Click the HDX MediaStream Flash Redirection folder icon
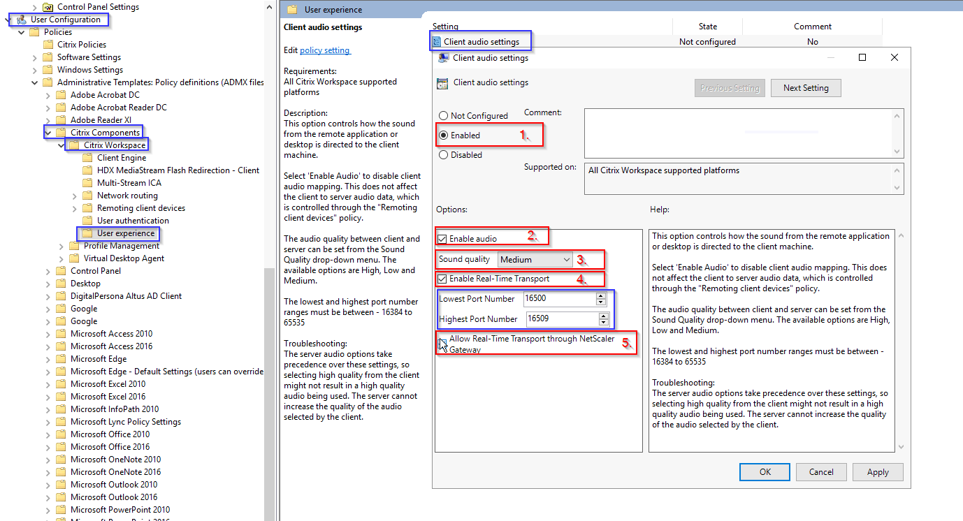Viewport: 963px width, 521px height. click(87, 170)
